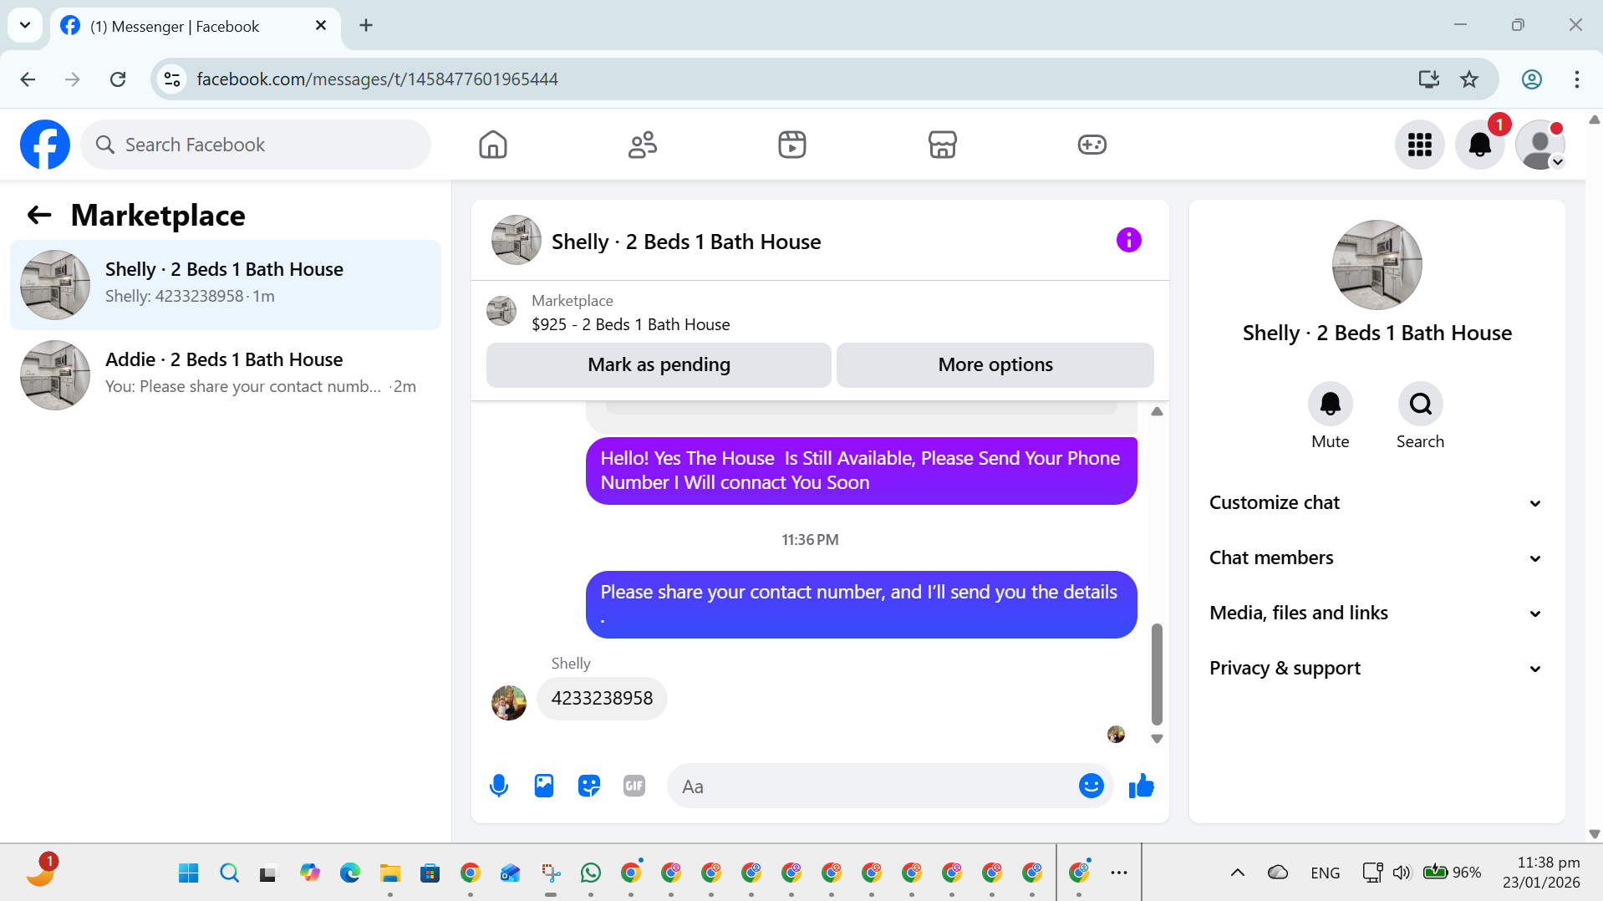Expand Media, files and links section

tap(1376, 613)
